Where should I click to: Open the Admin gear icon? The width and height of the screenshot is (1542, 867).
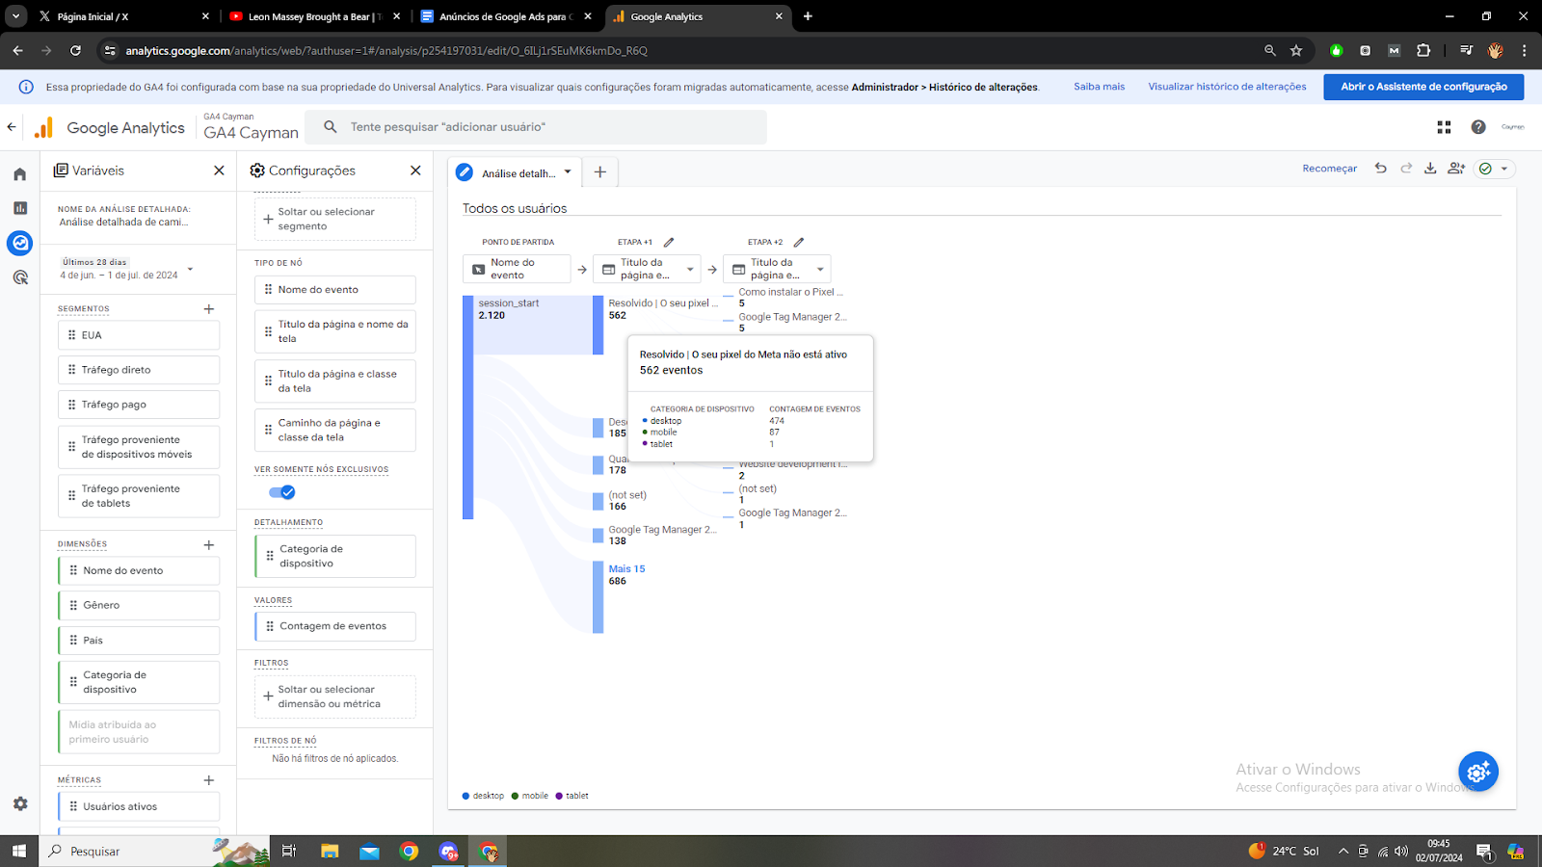coord(19,803)
